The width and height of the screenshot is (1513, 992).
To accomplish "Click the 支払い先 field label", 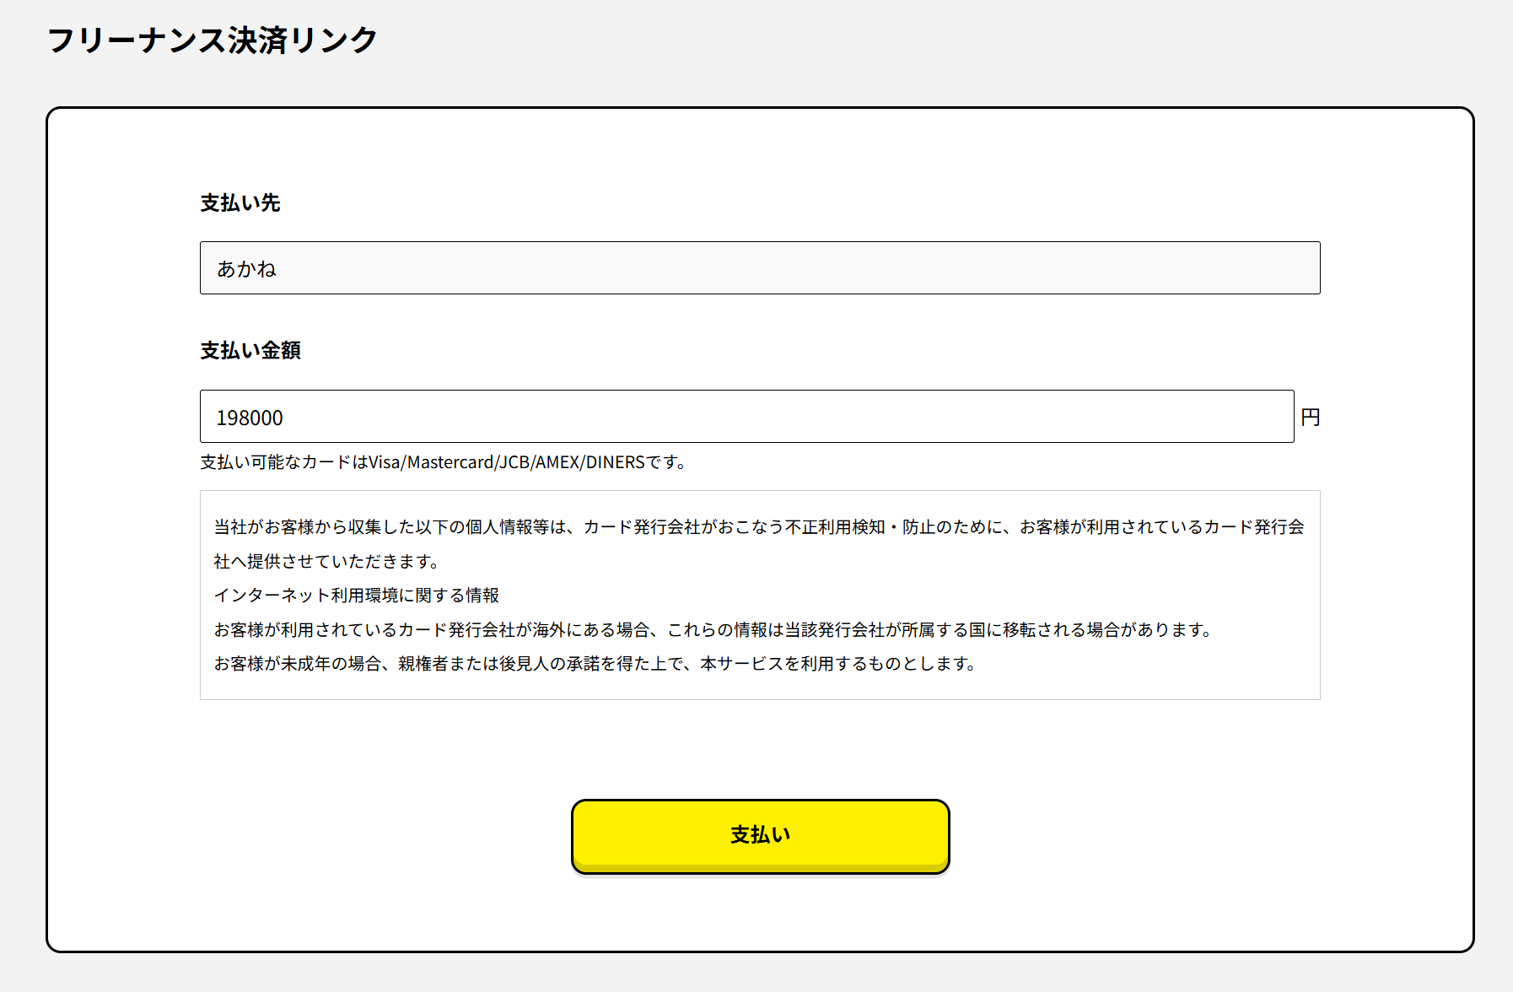I will [240, 203].
